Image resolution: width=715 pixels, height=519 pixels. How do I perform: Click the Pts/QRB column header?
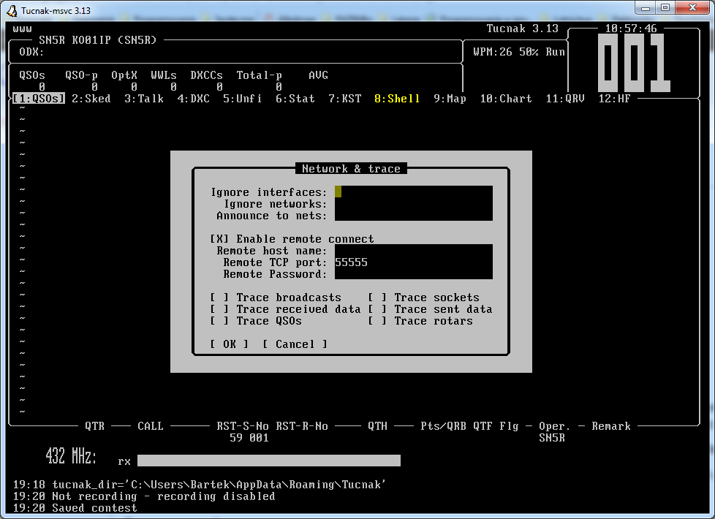[x=443, y=426]
